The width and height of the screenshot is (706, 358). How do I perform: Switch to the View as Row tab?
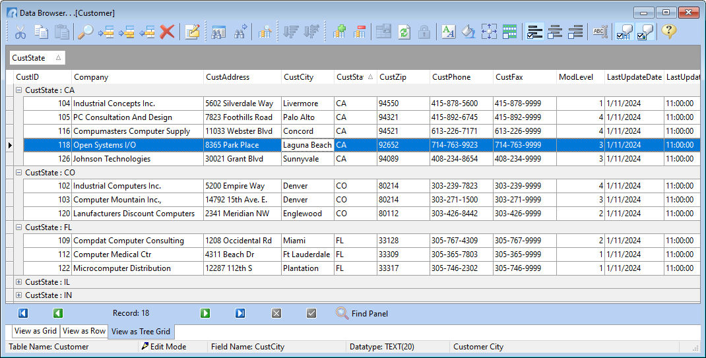click(84, 331)
